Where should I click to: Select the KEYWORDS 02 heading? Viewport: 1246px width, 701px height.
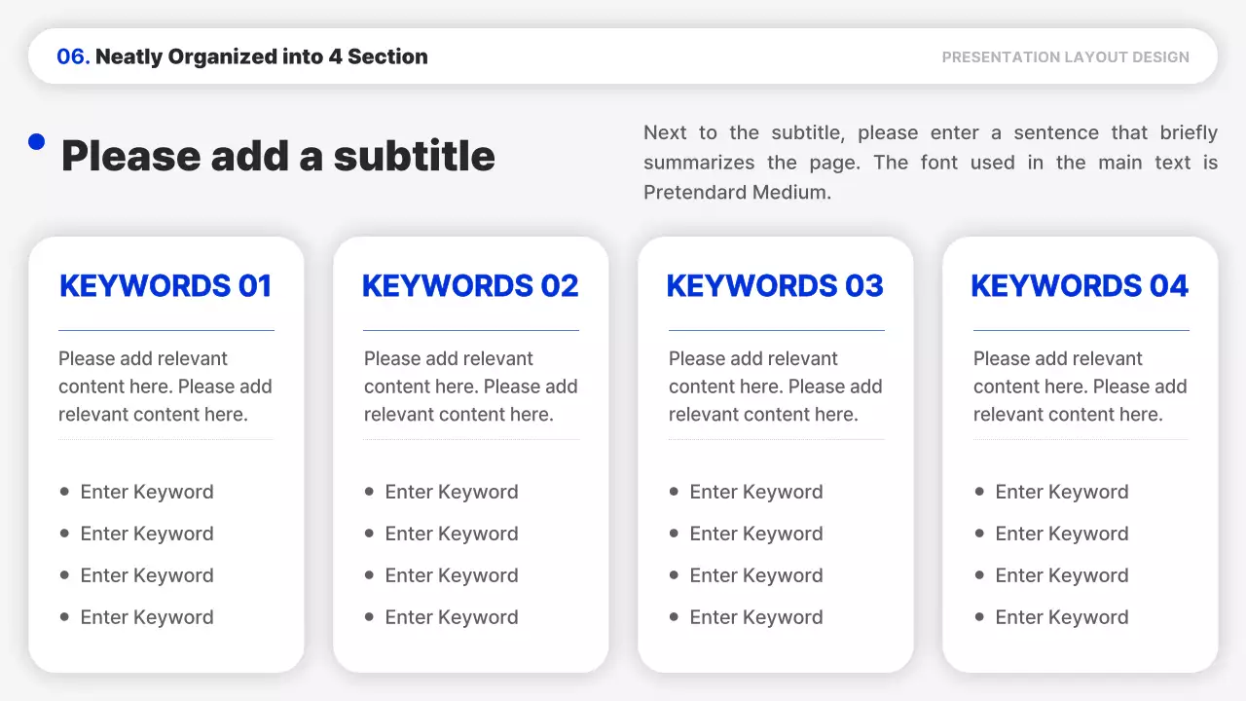[x=470, y=285]
